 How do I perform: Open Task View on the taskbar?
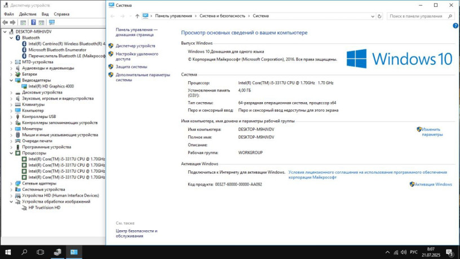[x=41, y=252]
